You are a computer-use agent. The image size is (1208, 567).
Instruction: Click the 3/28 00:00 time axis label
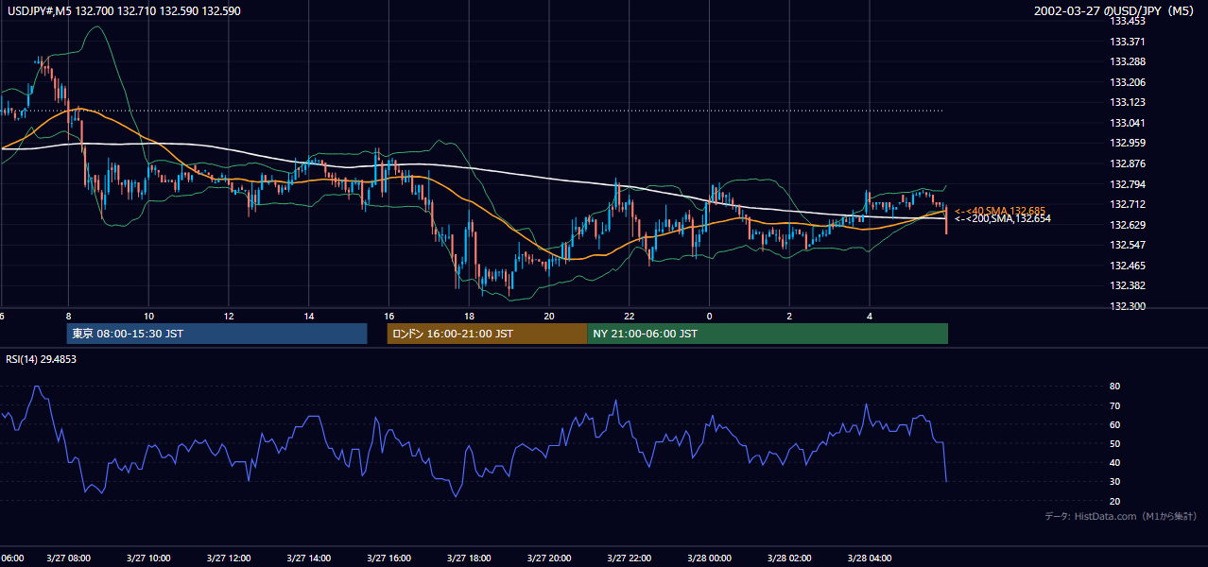[708, 558]
